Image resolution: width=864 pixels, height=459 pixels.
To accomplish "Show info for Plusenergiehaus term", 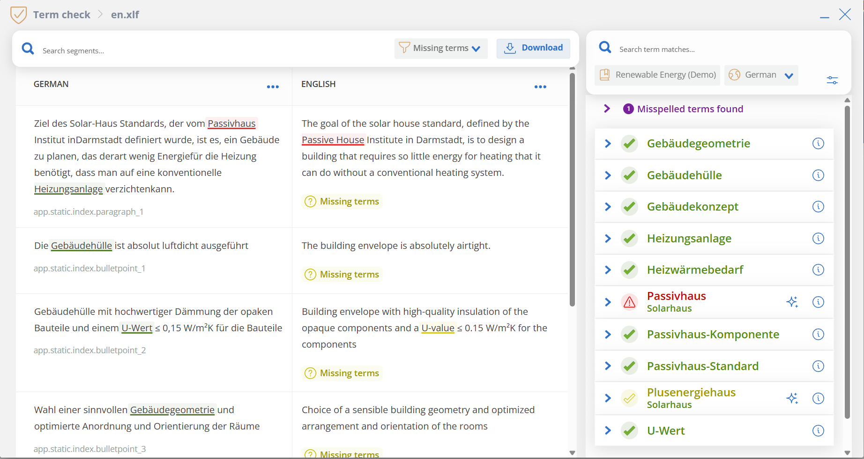I will 818,399.
